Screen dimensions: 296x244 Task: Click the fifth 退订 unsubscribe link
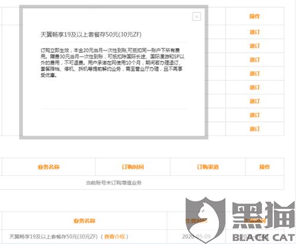tap(254, 87)
